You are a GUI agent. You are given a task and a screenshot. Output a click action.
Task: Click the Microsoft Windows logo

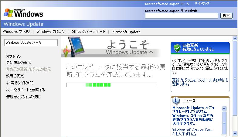[x=23, y=13]
